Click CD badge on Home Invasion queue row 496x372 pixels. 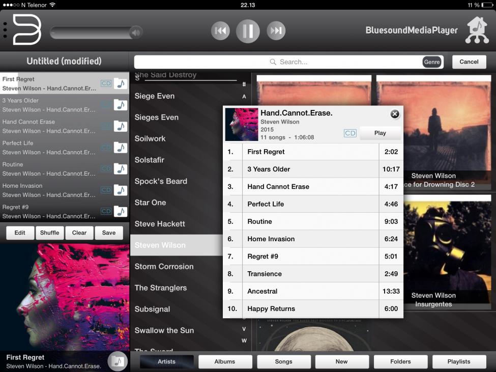coord(106,190)
